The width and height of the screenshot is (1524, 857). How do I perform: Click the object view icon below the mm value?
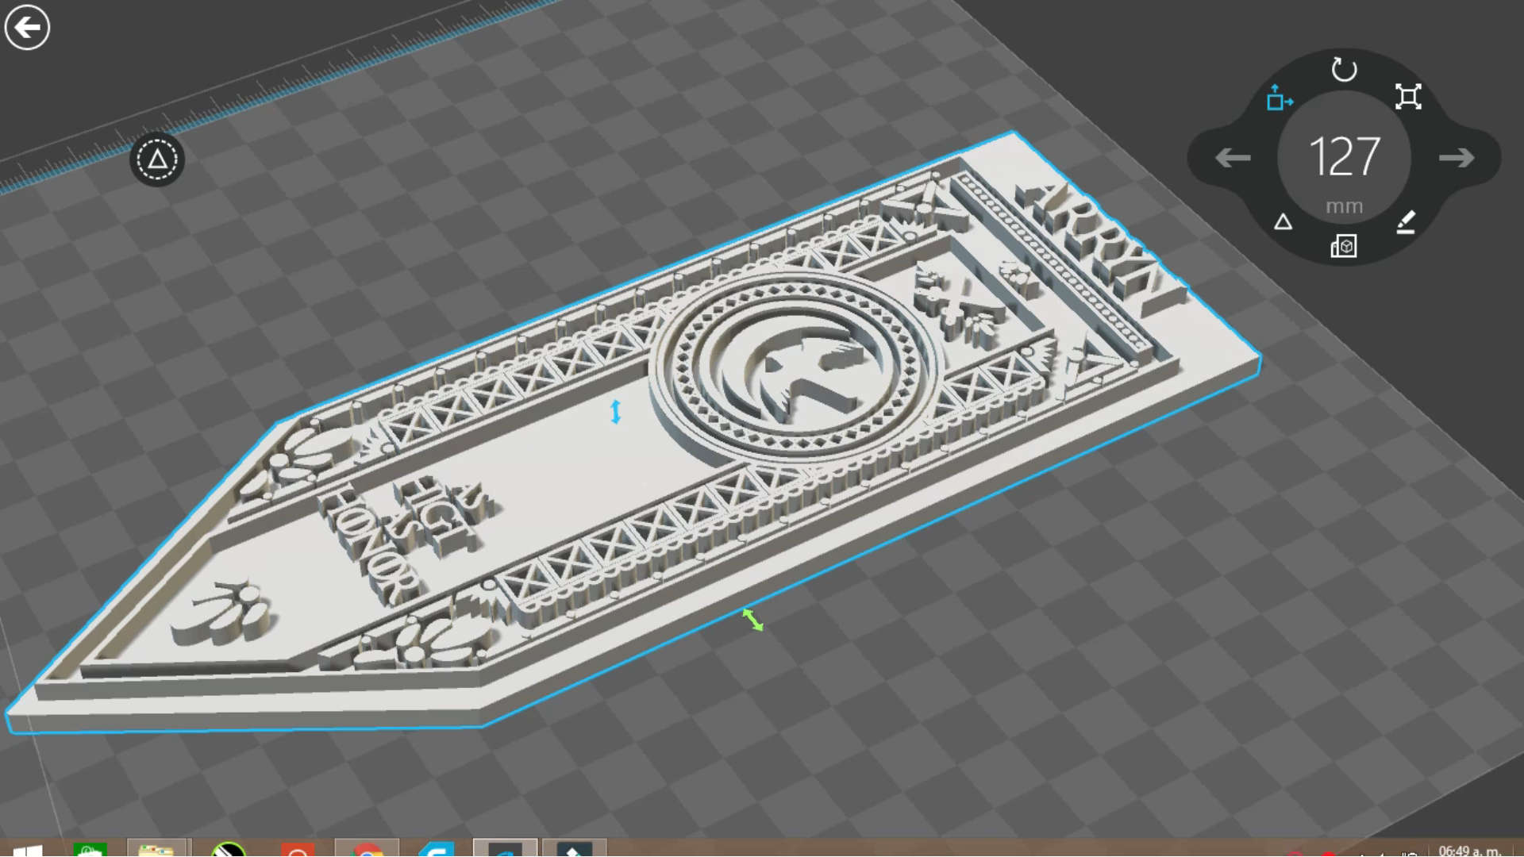(1344, 247)
